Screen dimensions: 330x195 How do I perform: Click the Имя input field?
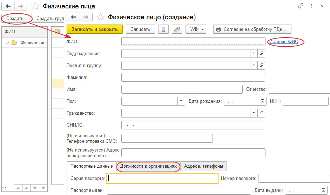pyautogui.click(x=182, y=89)
